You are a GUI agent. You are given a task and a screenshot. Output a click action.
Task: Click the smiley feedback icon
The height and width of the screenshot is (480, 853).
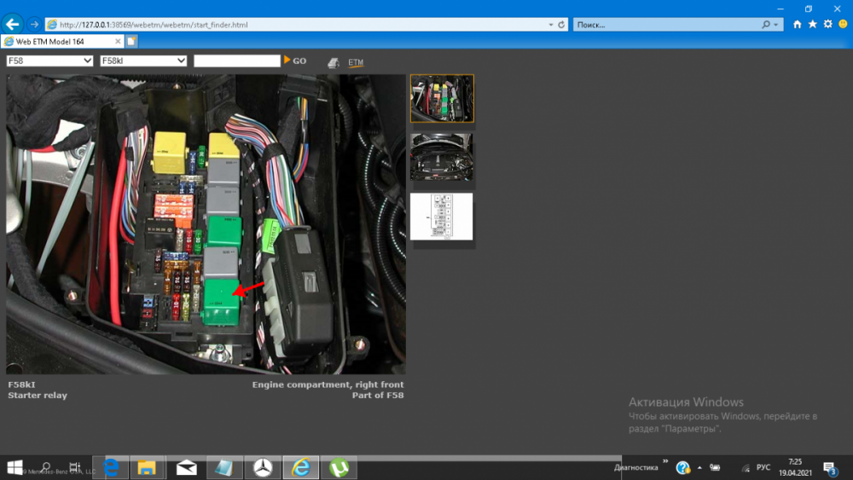(x=843, y=24)
